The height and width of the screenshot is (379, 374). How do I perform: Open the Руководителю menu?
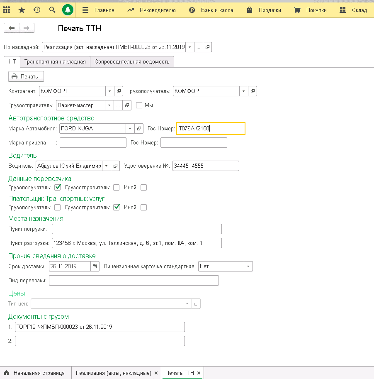coord(152,10)
